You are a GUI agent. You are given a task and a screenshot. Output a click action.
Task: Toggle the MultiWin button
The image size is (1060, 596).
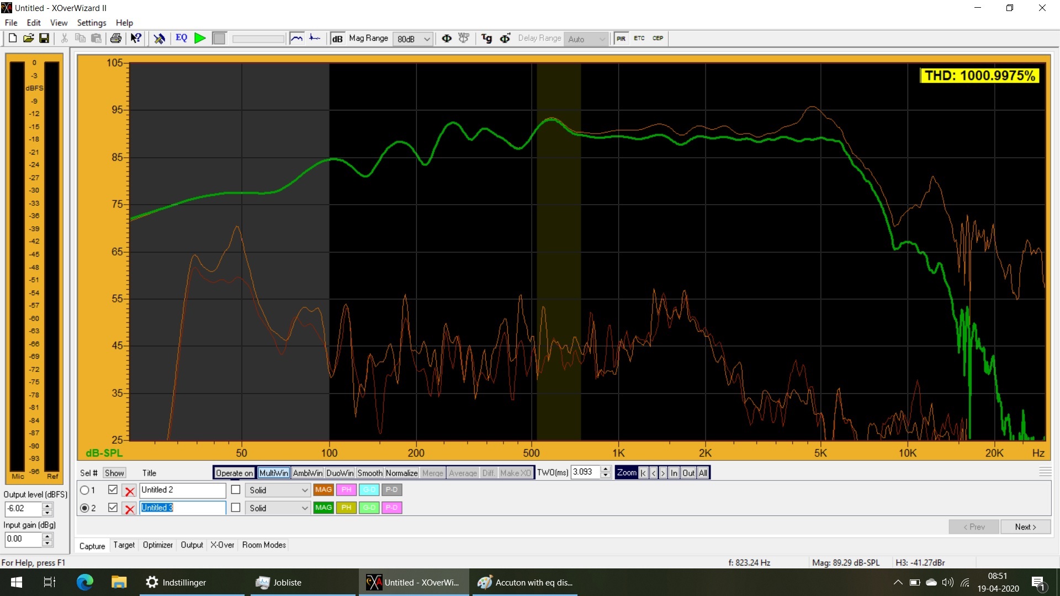coord(273,473)
